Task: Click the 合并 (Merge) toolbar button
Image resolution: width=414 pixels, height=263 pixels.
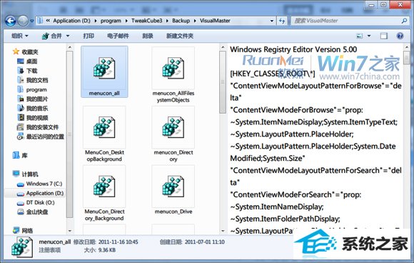Action: point(52,36)
